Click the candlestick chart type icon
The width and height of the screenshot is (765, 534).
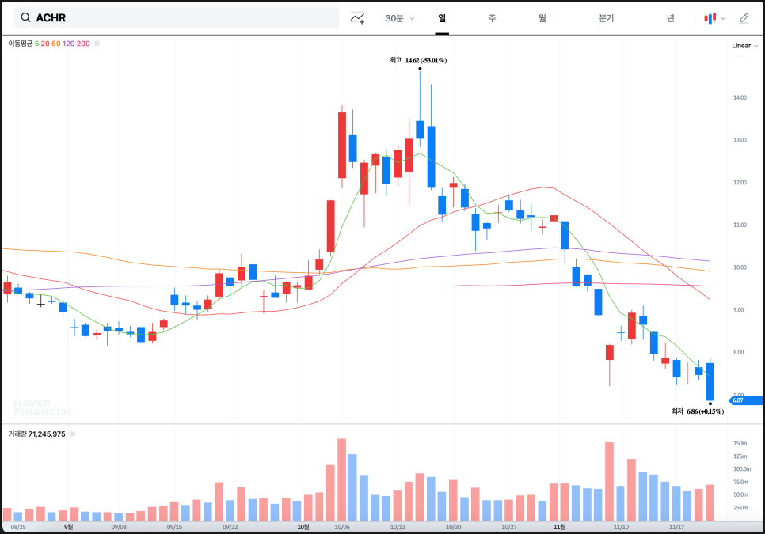[x=710, y=18]
